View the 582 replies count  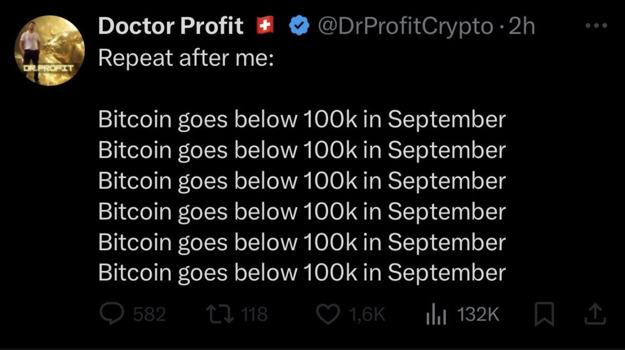[x=149, y=314]
